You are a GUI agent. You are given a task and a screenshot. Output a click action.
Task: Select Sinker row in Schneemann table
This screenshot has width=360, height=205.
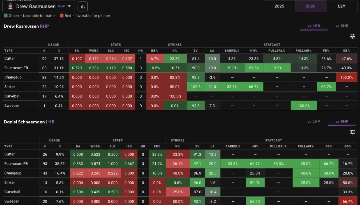(x=180, y=183)
